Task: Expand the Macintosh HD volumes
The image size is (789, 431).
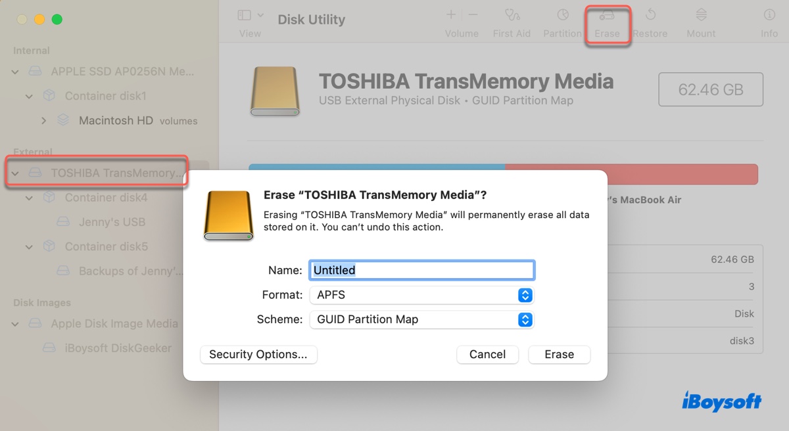Action: (x=44, y=121)
